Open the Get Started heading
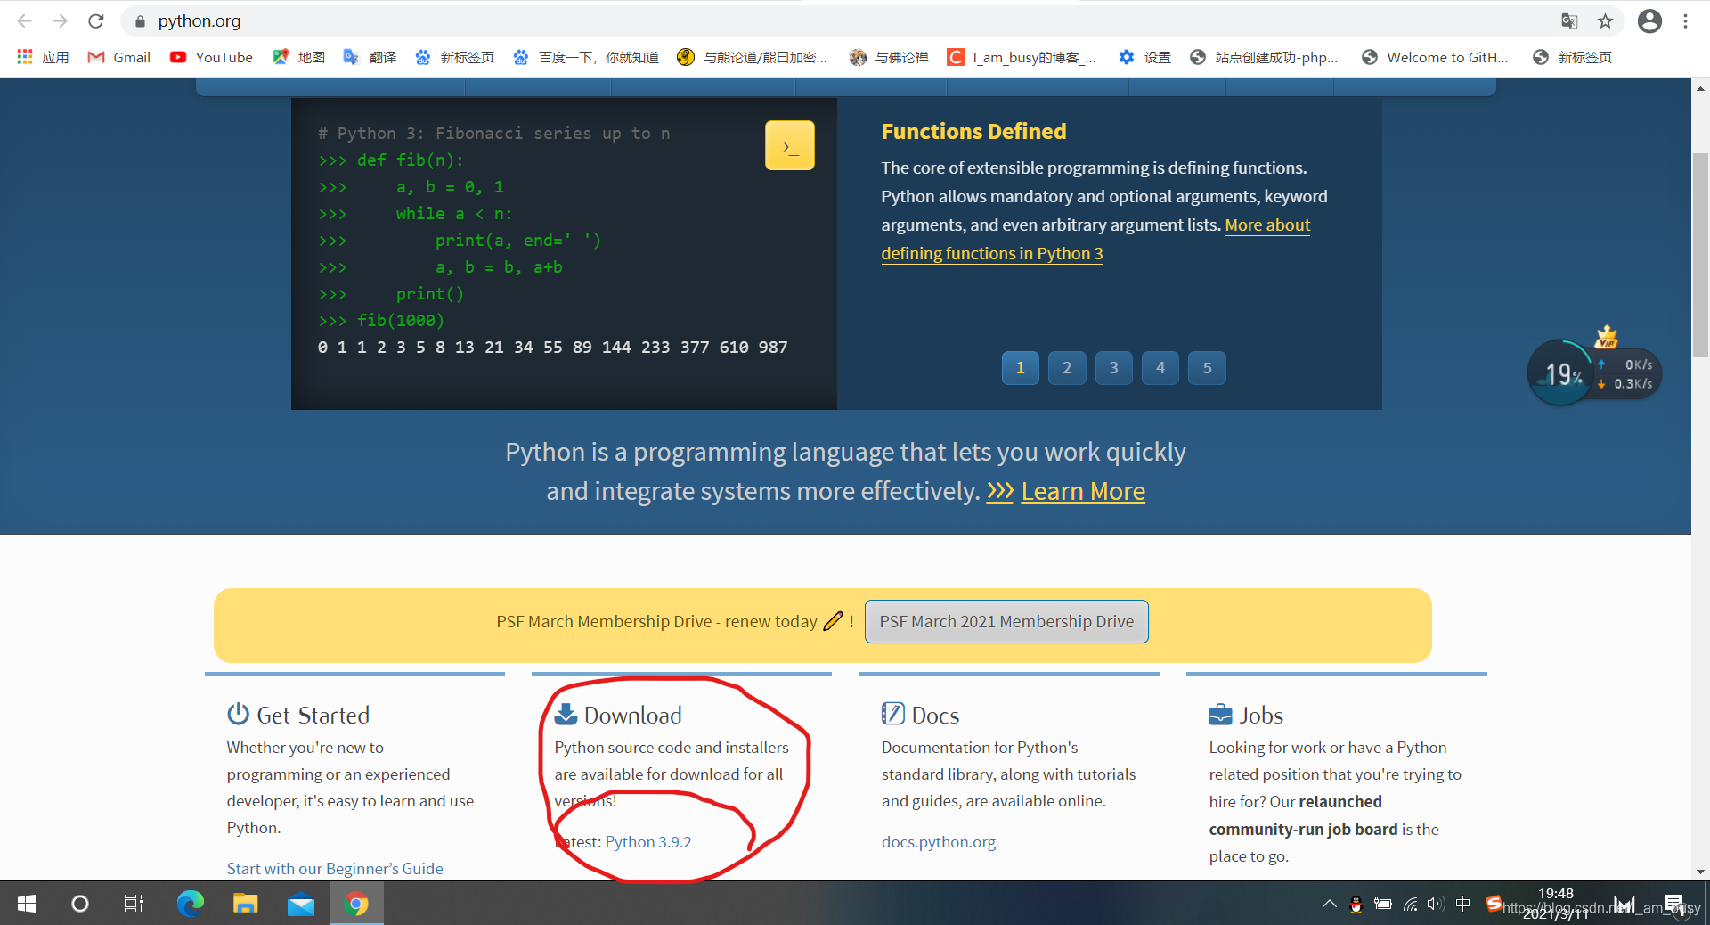The height and width of the screenshot is (925, 1710). coord(313,715)
